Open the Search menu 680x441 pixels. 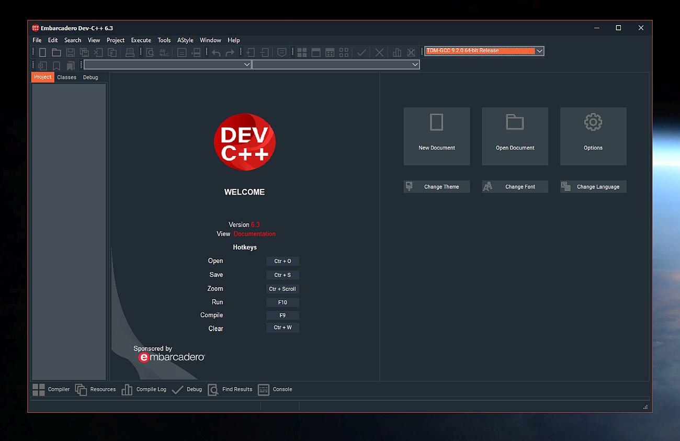pyautogui.click(x=73, y=40)
